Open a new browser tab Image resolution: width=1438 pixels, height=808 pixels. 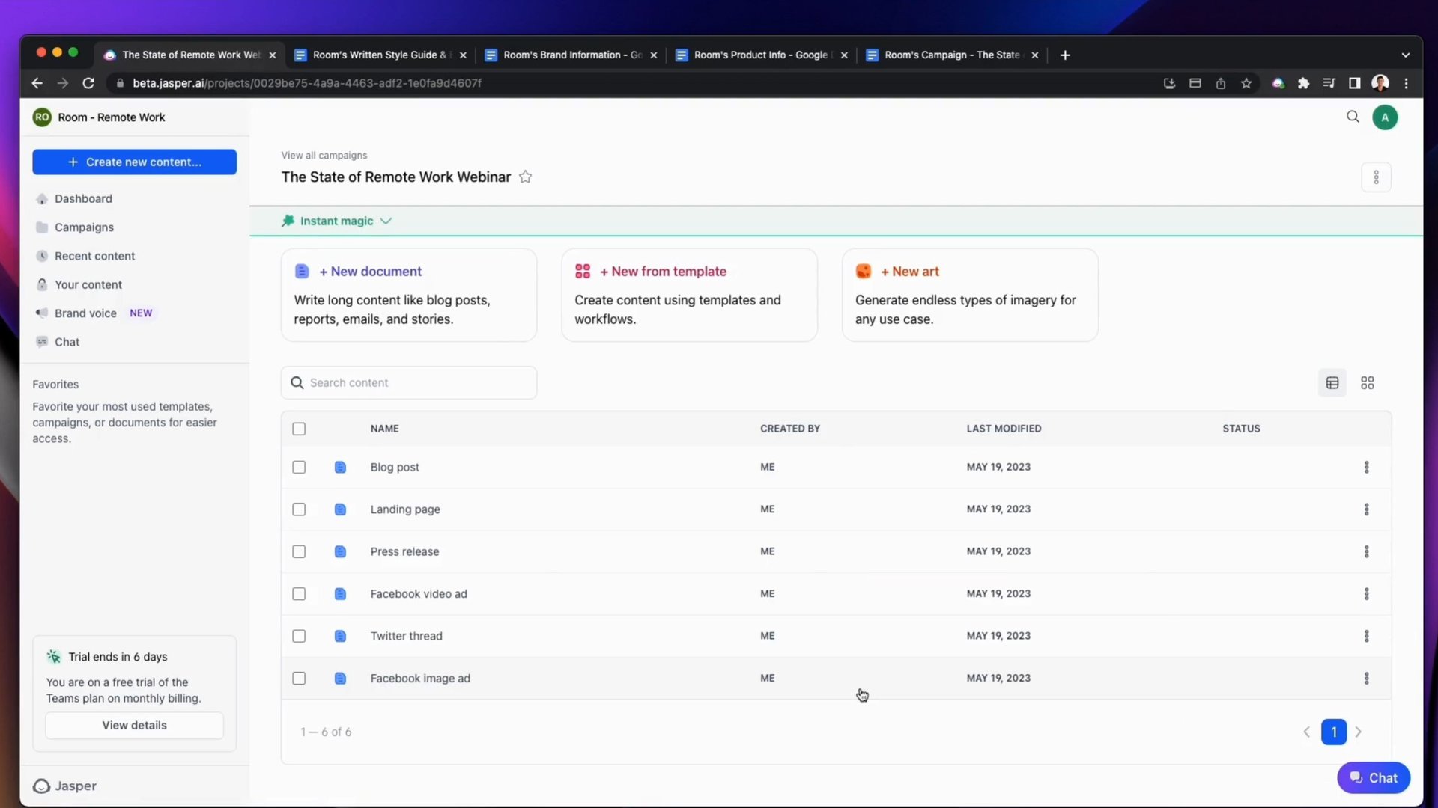click(x=1065, y=55)
